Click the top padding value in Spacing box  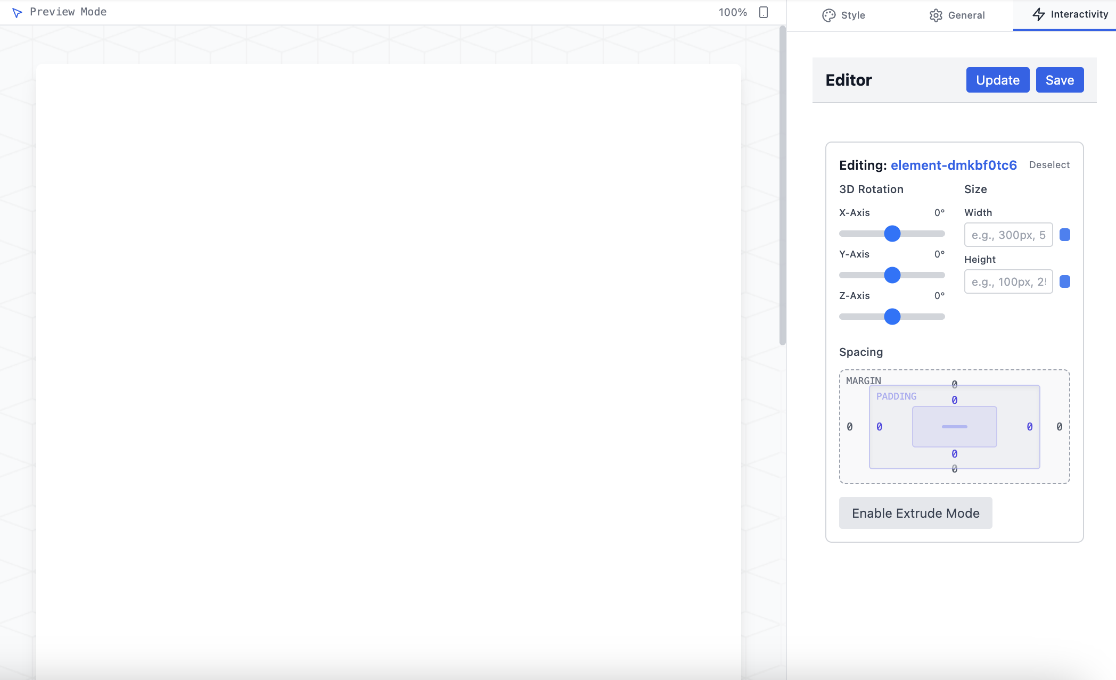[x=954, y=400]
